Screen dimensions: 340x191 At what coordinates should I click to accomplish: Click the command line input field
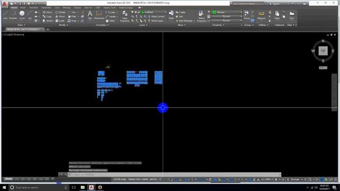point(174,175)
